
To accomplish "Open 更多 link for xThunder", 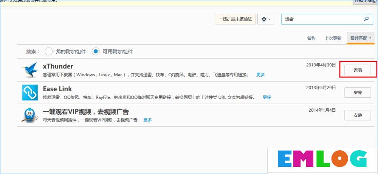I will tap(260, 75).
